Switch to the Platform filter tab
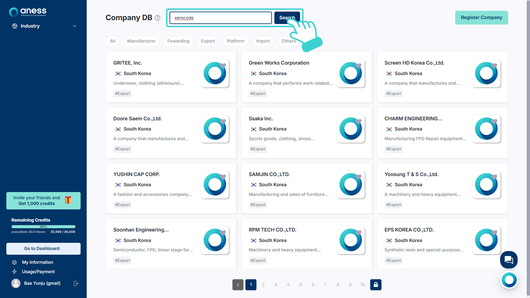Image resolution: width=530 pixels, height=298 pixels. 235,41
